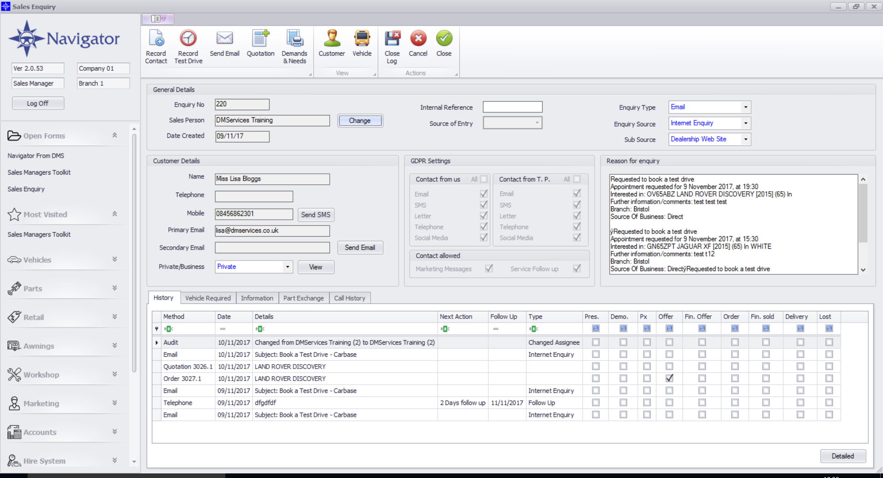Collapse the Most Visited section

click(x=115, y=214)
